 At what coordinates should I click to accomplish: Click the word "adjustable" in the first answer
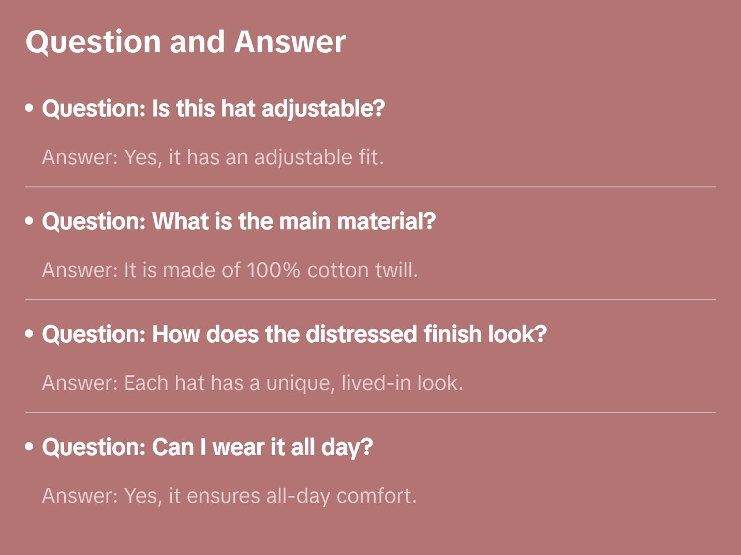pos(303,157)
